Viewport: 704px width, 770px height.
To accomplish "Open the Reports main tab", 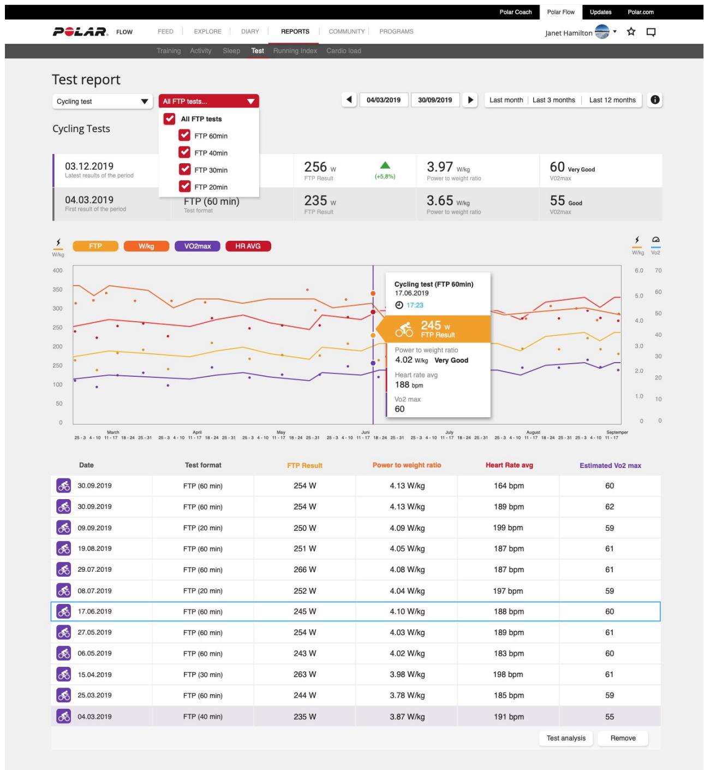I will pos(295,32).
